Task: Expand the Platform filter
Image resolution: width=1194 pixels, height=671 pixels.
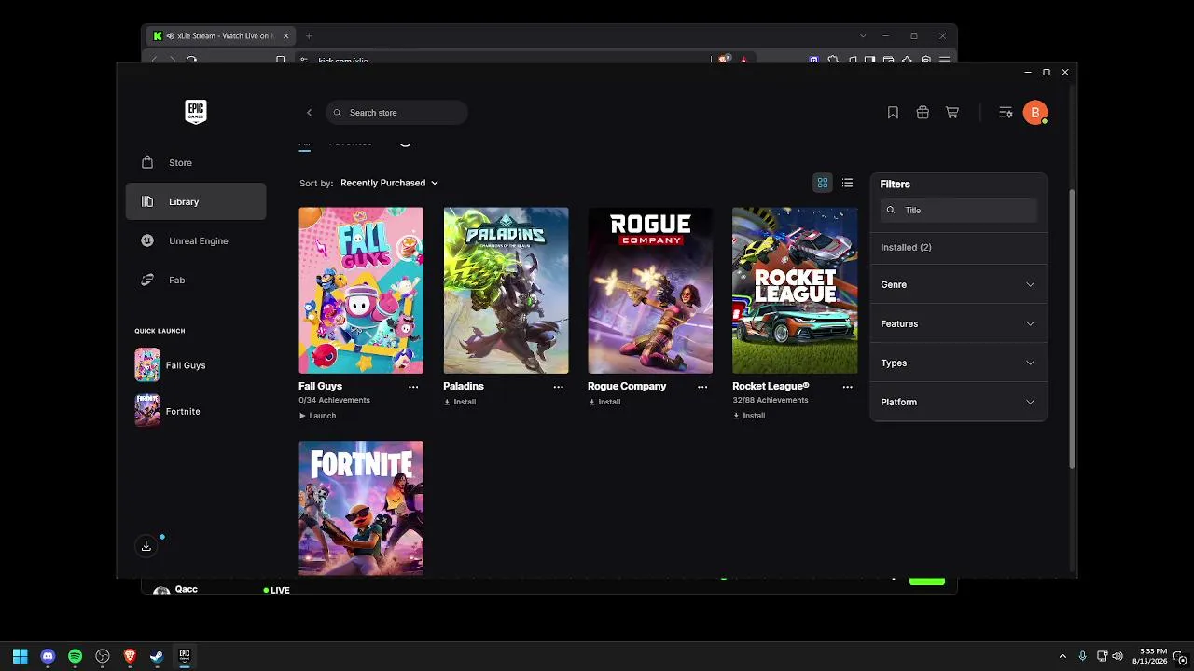Action: point(958,402)
